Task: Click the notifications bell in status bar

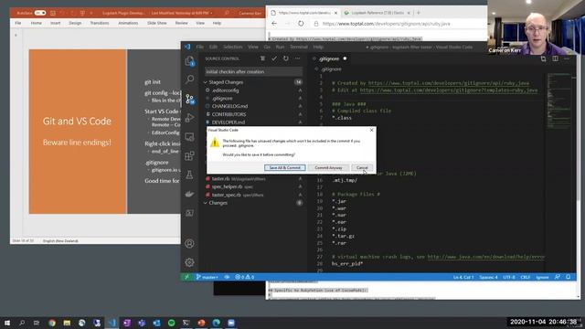Action: [569, 277]
